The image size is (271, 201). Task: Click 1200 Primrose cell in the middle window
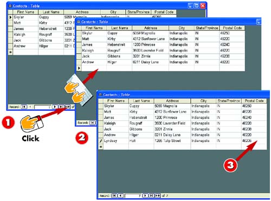151,45
